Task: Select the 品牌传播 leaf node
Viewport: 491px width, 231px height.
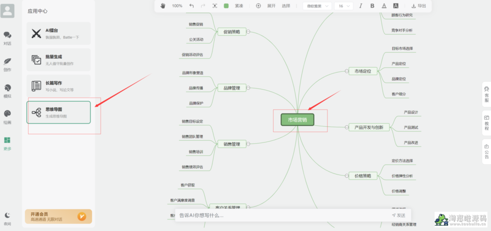Action: (x=196, y=88)
